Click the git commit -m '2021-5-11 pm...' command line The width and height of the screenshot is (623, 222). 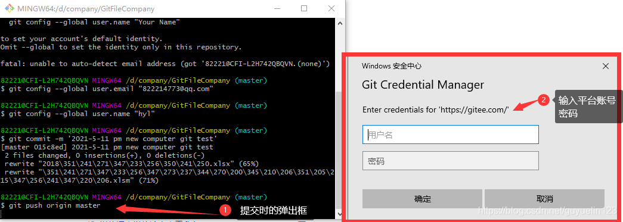tap(109, 139)
